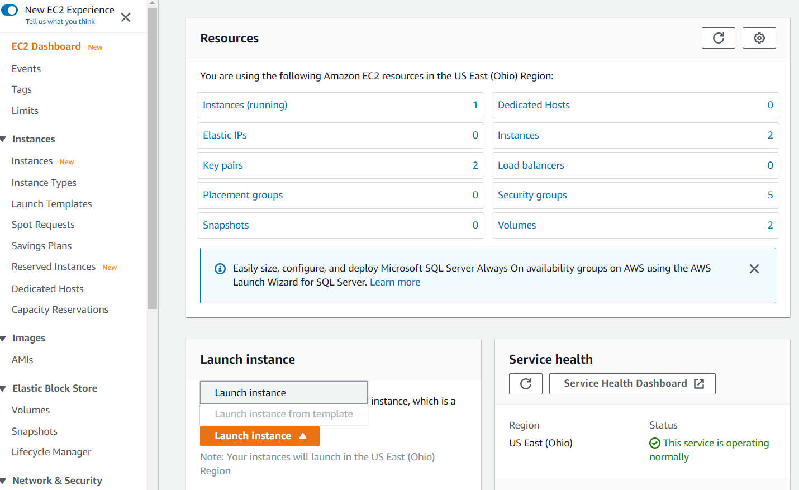Open the Load balancers resource card

[x=635, y=165]
